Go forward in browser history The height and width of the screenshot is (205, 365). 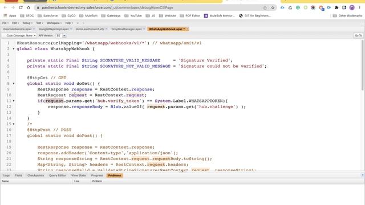click(x=13, y=7)
